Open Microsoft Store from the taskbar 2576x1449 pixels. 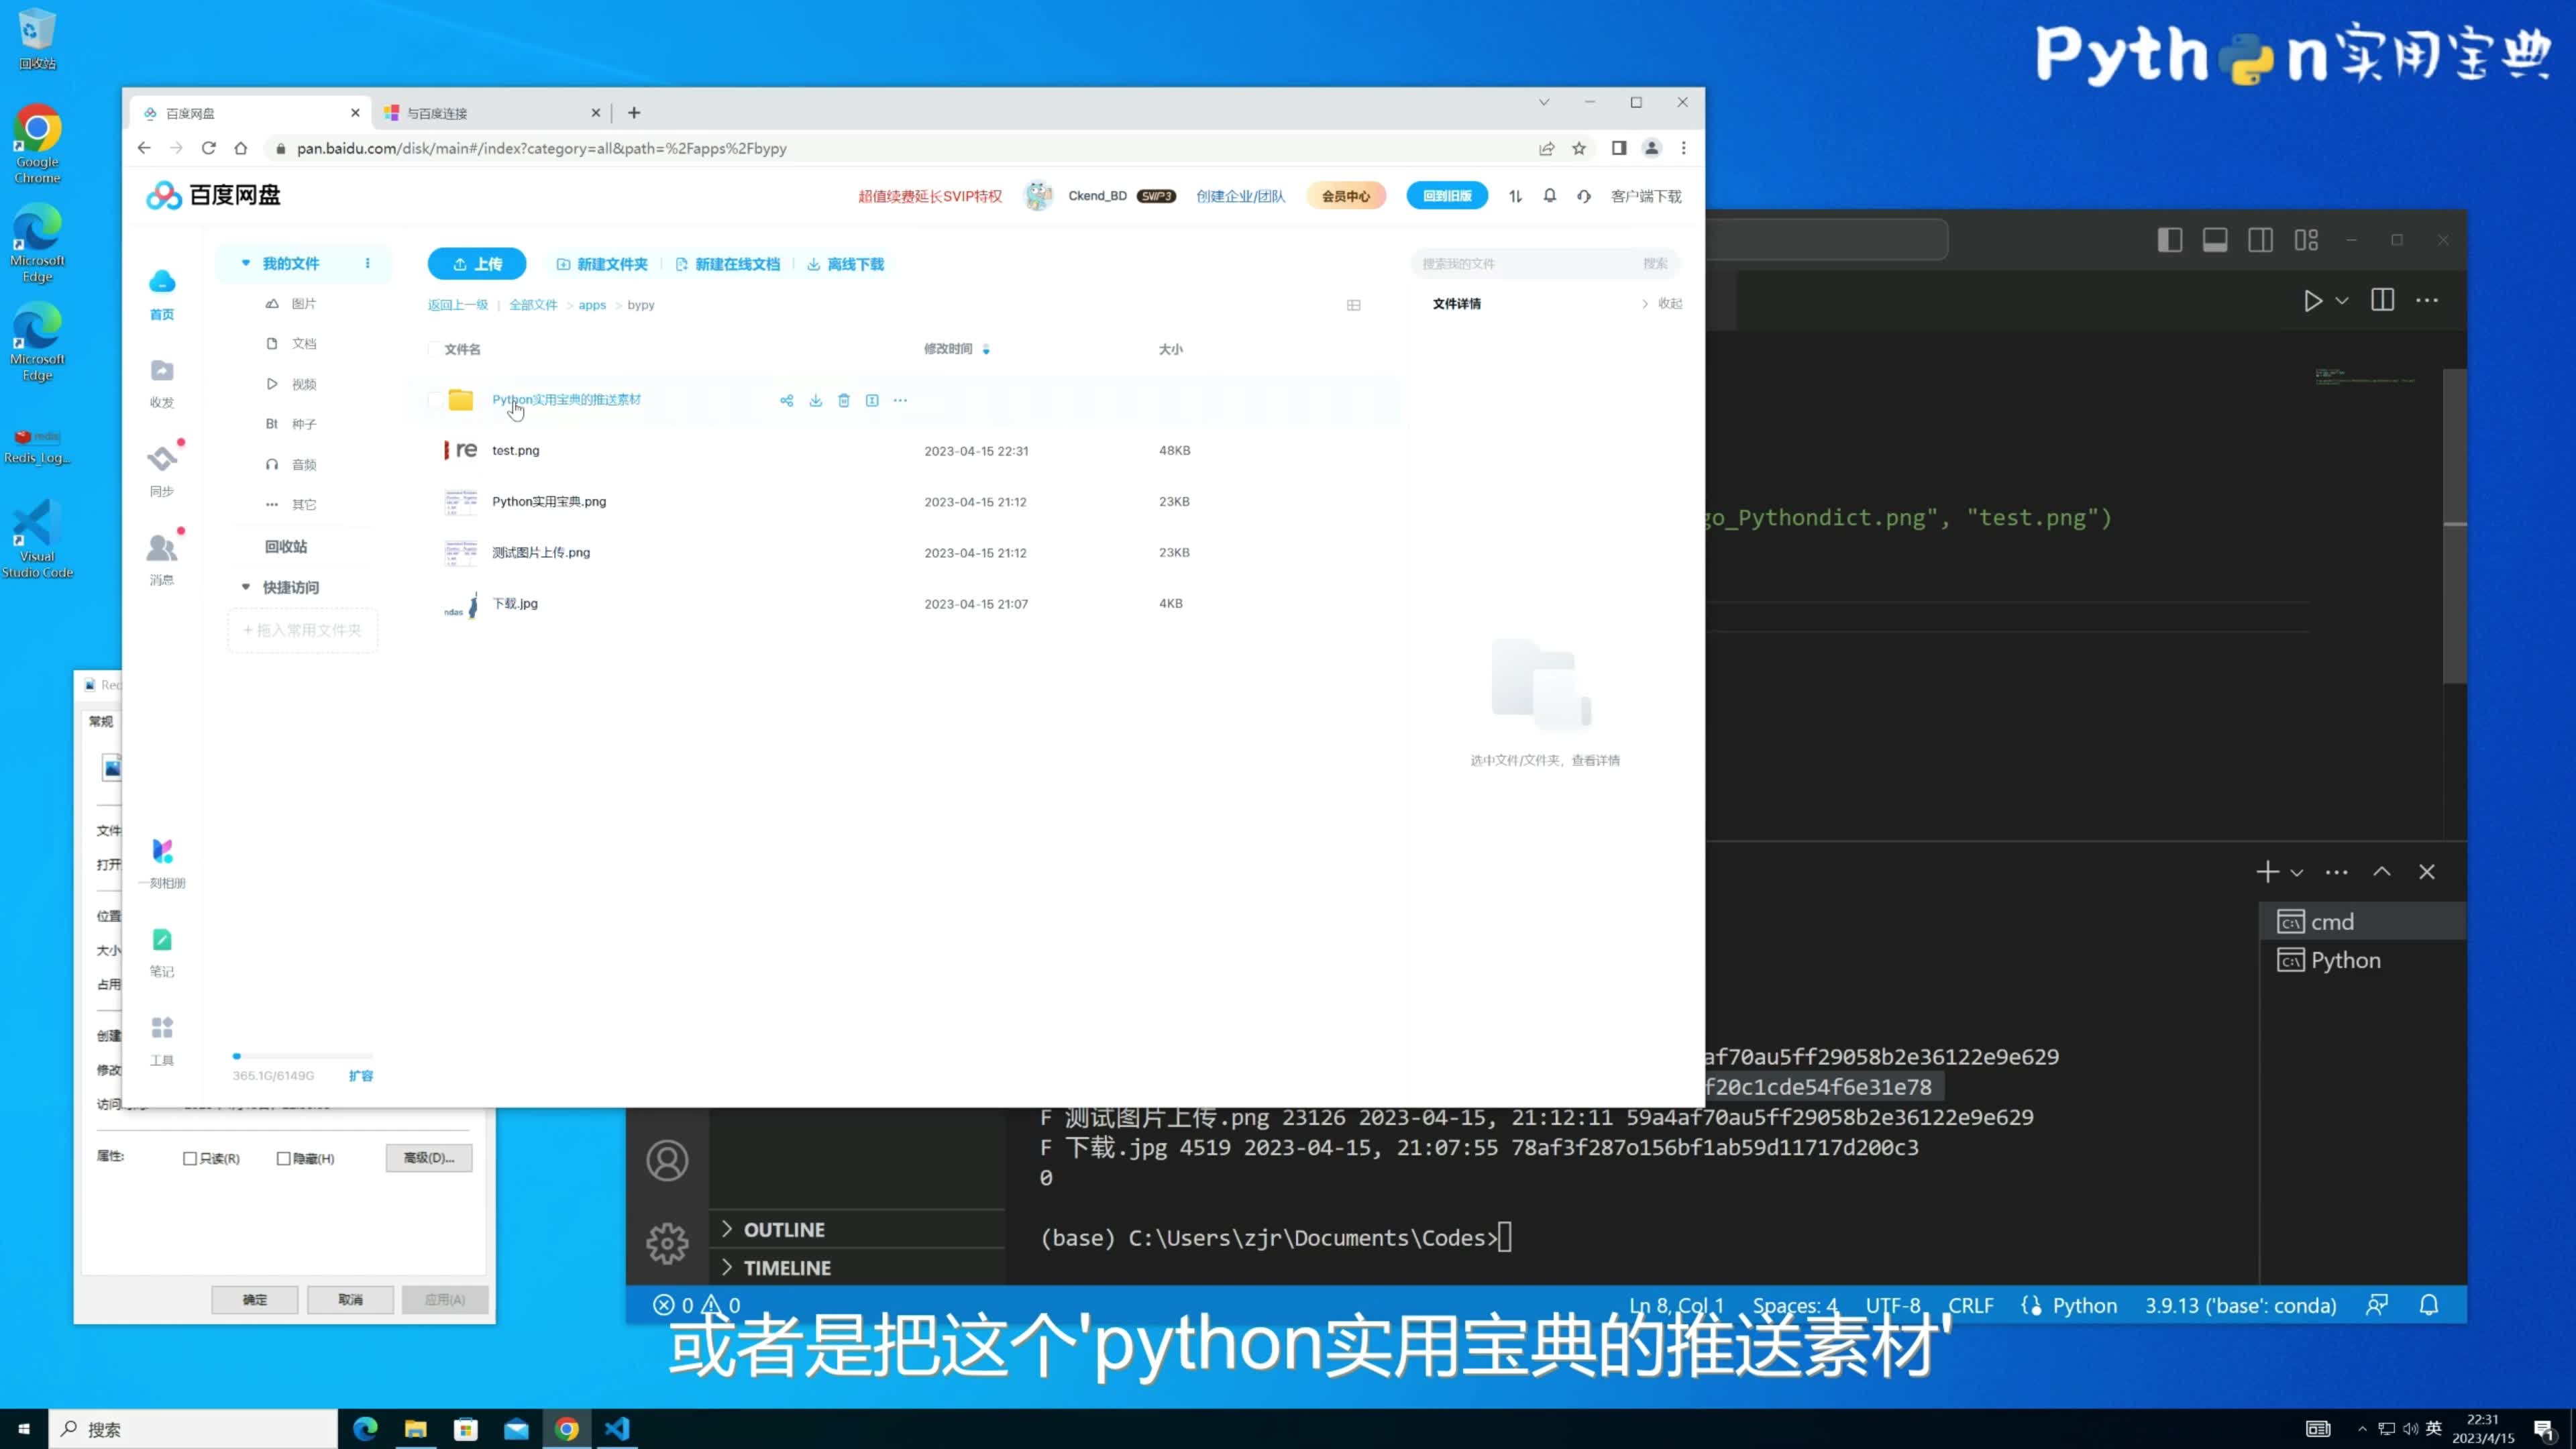pyautogui.click(x=466, y=1429)
